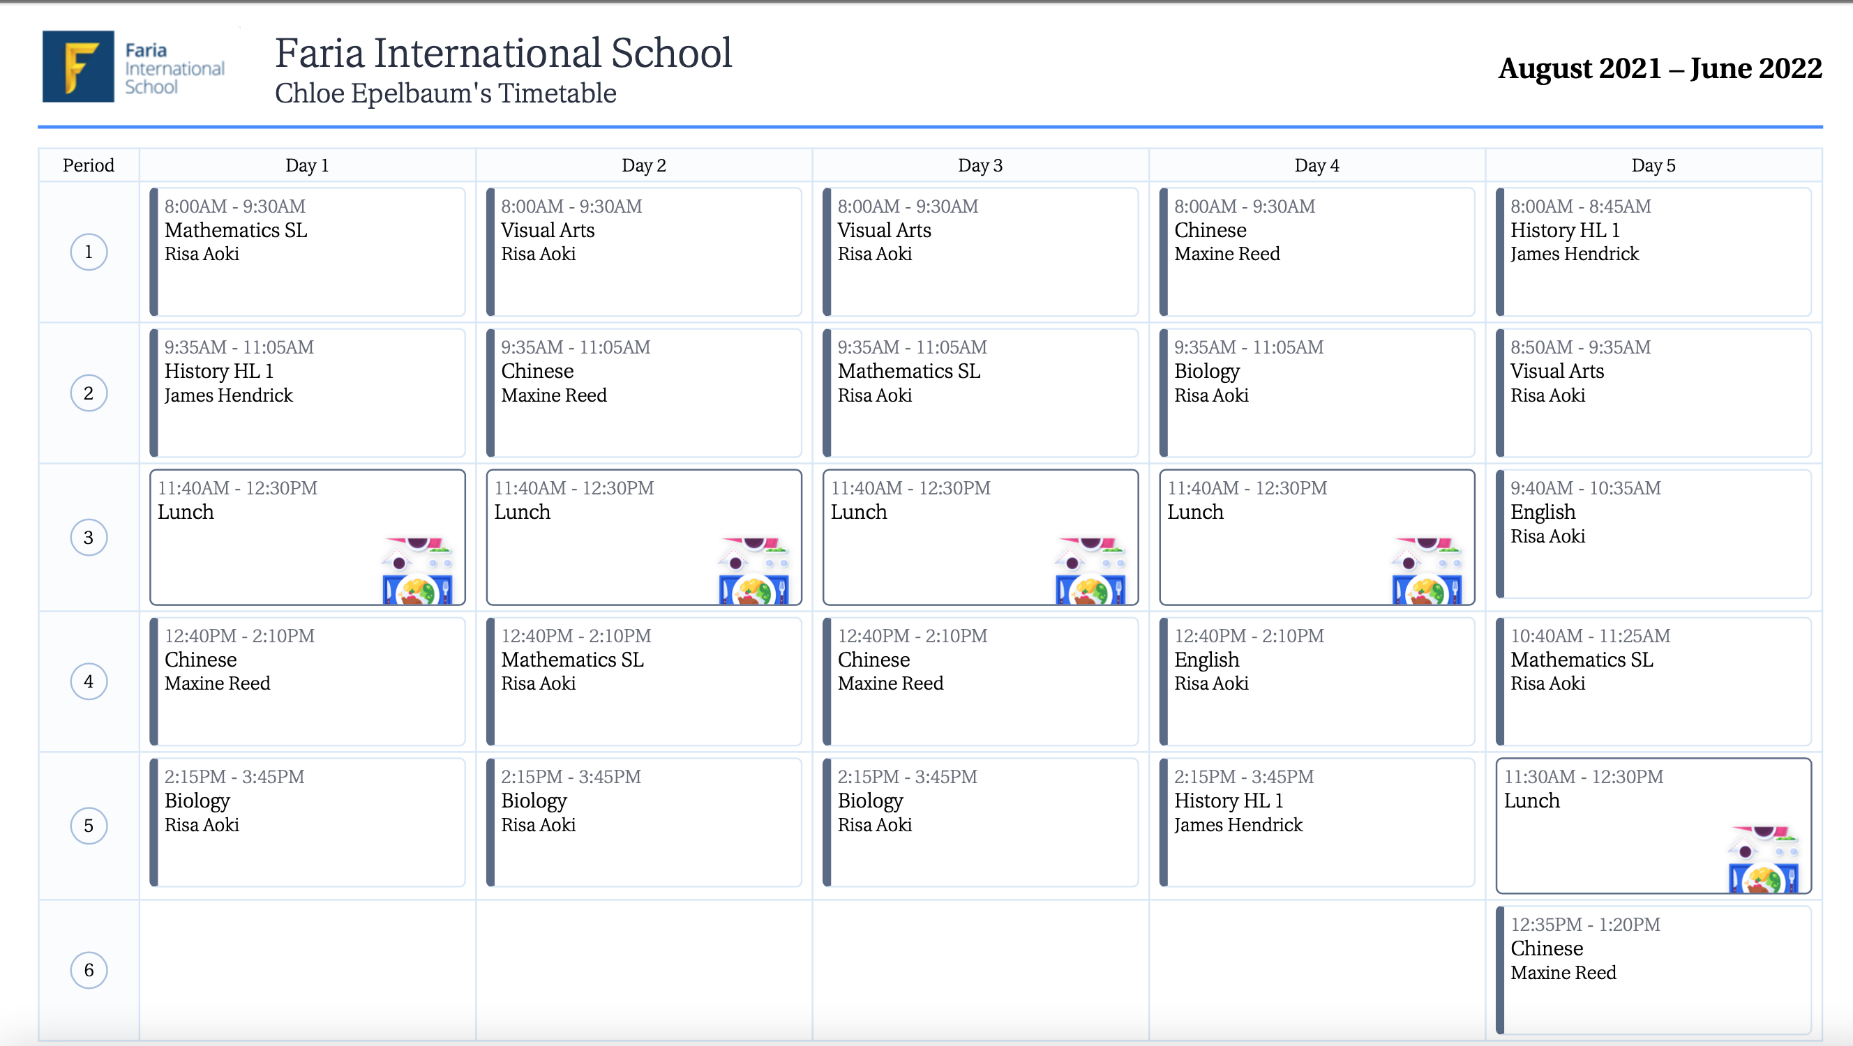Open Day 2 Visual Arts class card
Image resolution: width=1853 pixels, height=1046 pixels.
pyautogui.click(x=644, y=252)
